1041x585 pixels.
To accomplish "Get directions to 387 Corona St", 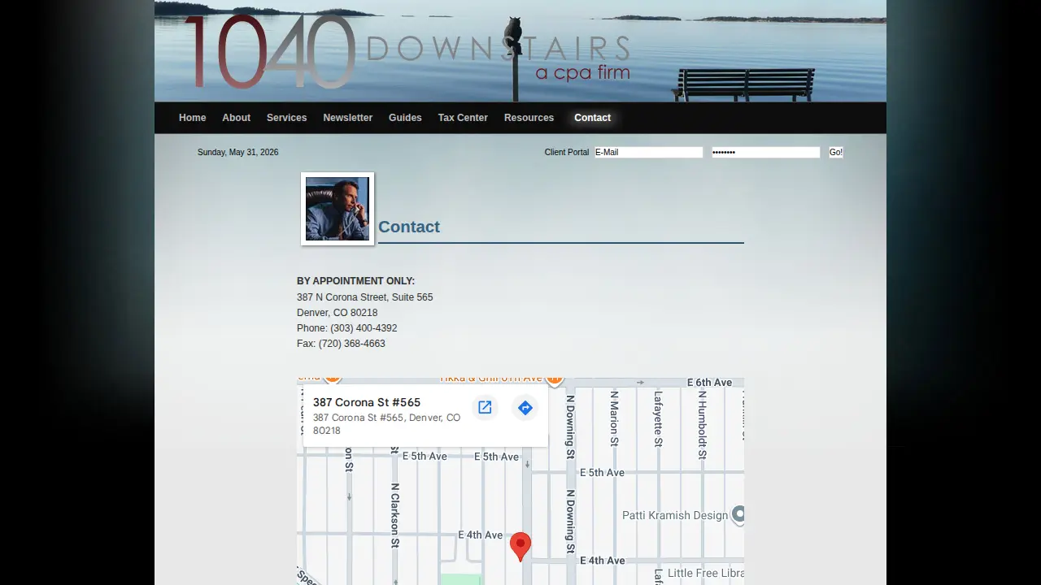I will 525,408.
